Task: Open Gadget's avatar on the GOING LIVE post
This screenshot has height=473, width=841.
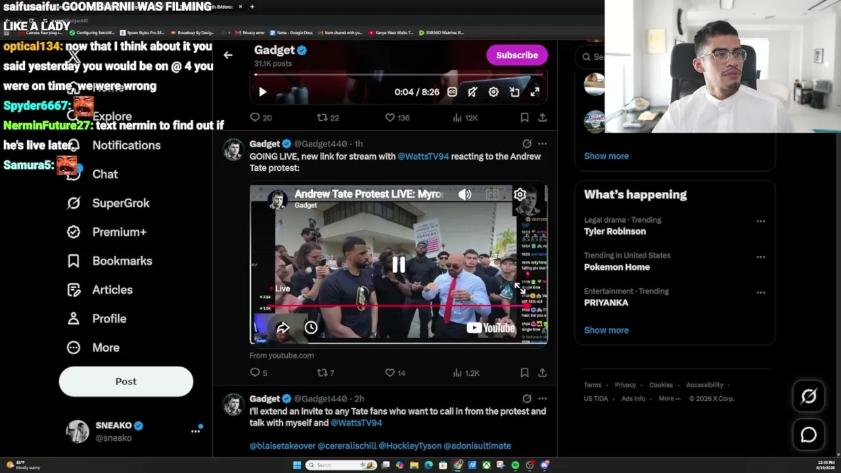Action: click(233, 150)
